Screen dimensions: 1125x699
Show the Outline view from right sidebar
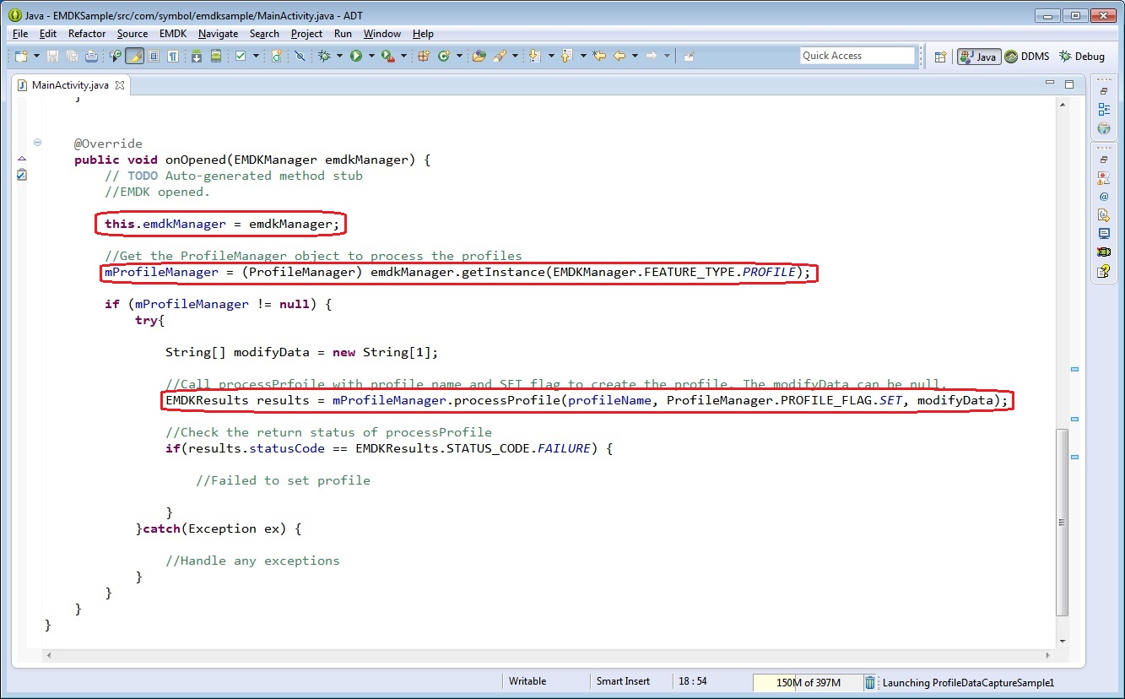click(1104, 109)
